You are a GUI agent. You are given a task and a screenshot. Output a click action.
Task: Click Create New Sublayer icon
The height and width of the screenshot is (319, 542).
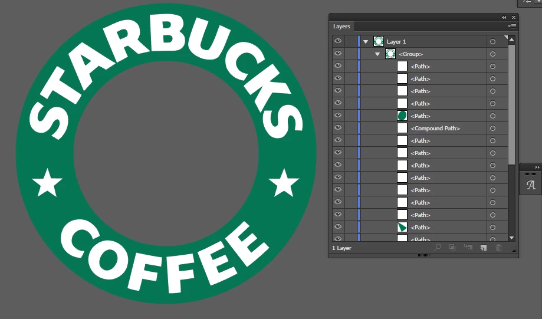(468, 248)
